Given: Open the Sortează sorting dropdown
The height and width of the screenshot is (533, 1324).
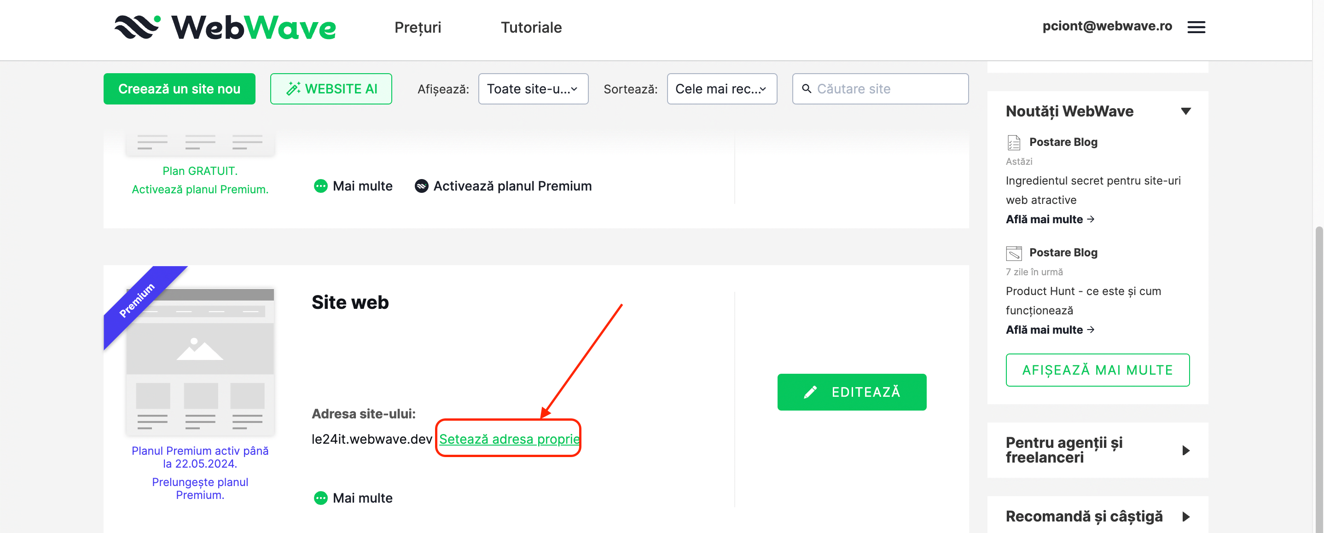Looking at the screenshot, I should pos(722,88).
